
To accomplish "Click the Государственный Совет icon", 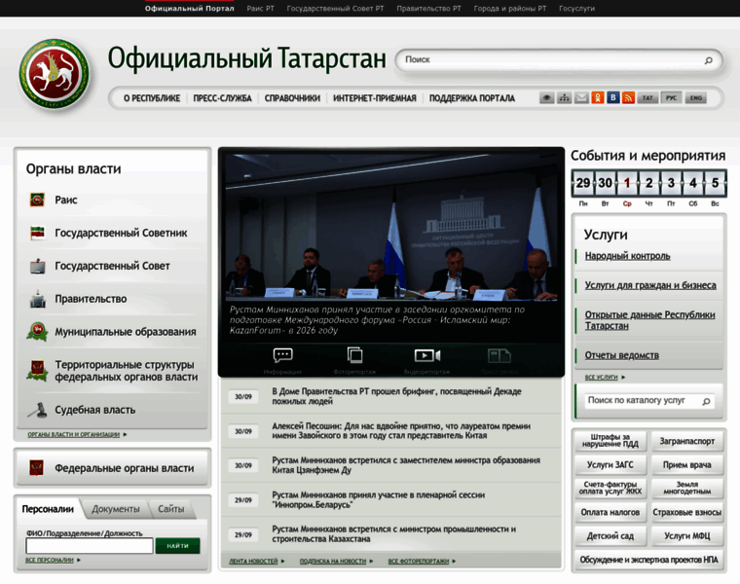I will (x=37, y=266).
